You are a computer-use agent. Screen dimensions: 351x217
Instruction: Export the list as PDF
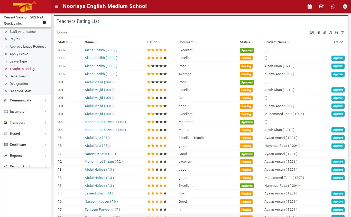(x=330, y=33)
